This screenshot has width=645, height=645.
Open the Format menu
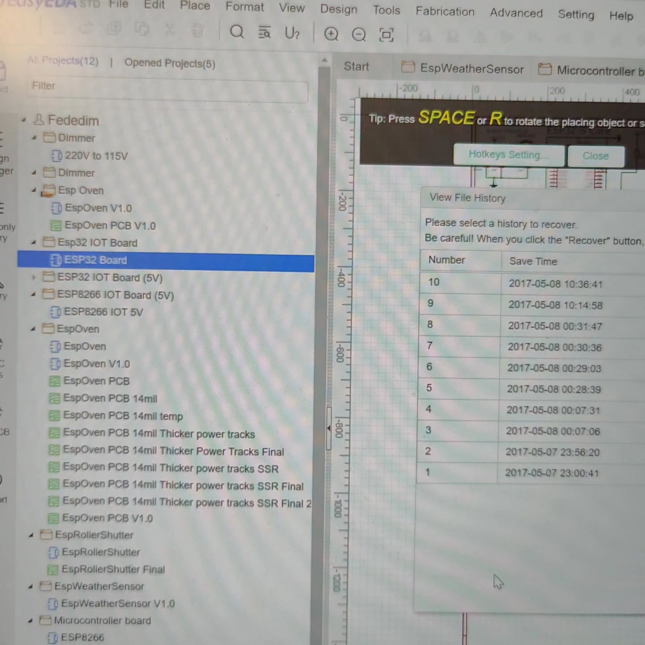pos(245,7)
